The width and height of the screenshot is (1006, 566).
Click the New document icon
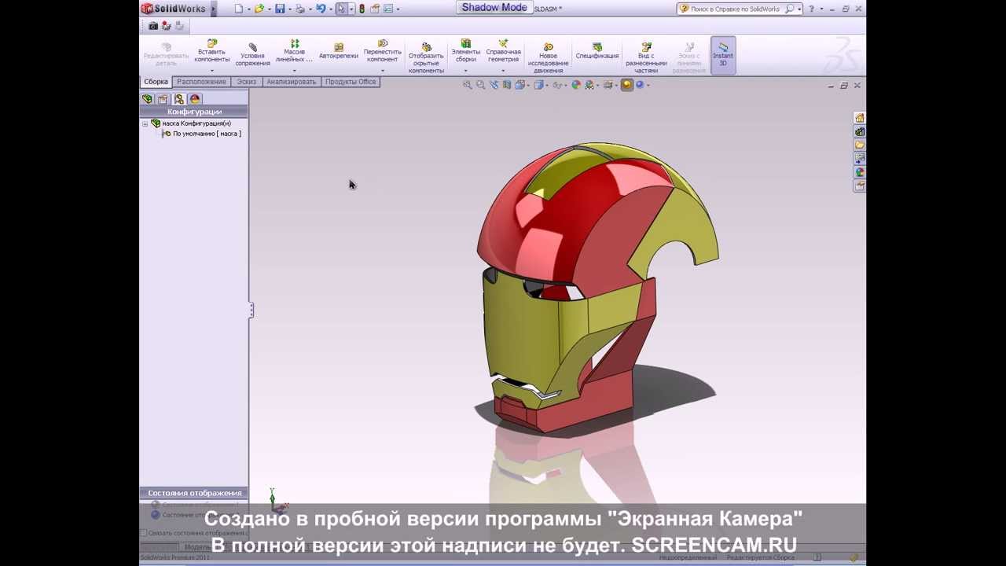pyautogui.click(x=239, y=9)
